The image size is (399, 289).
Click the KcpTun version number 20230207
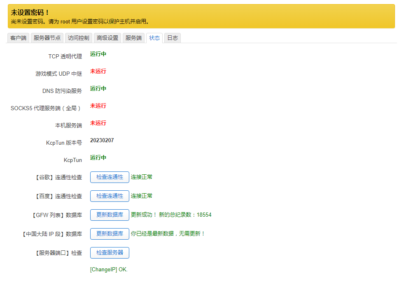point(102,140)
